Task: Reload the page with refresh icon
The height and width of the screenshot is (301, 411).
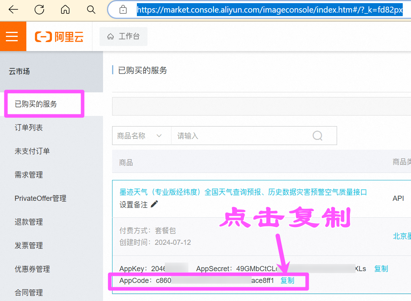Action: tap(39, 10)
